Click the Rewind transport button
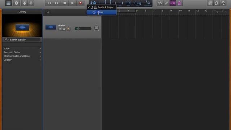Image resolution: width=231 pixels, height=130 pixels. click(49, 3)
